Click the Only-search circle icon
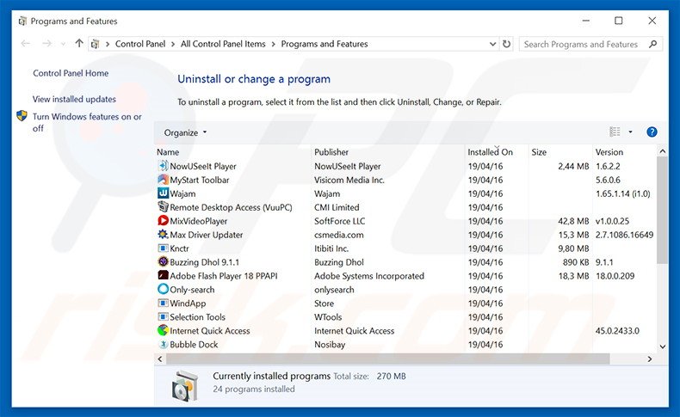Viewport: 680px width, 417px height. pyautogui.click(x=163, y=289)
